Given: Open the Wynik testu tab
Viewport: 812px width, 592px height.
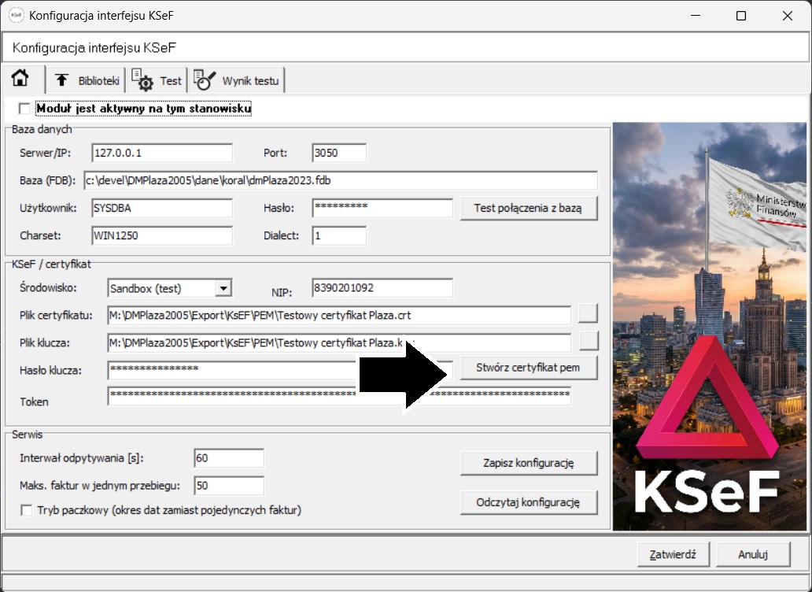Looking at the screenshot, I should tap(237, 80).
